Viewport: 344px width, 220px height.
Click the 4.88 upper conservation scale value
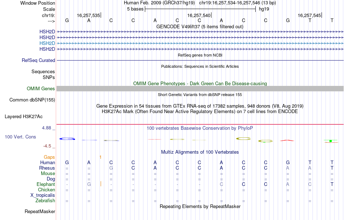46,128
